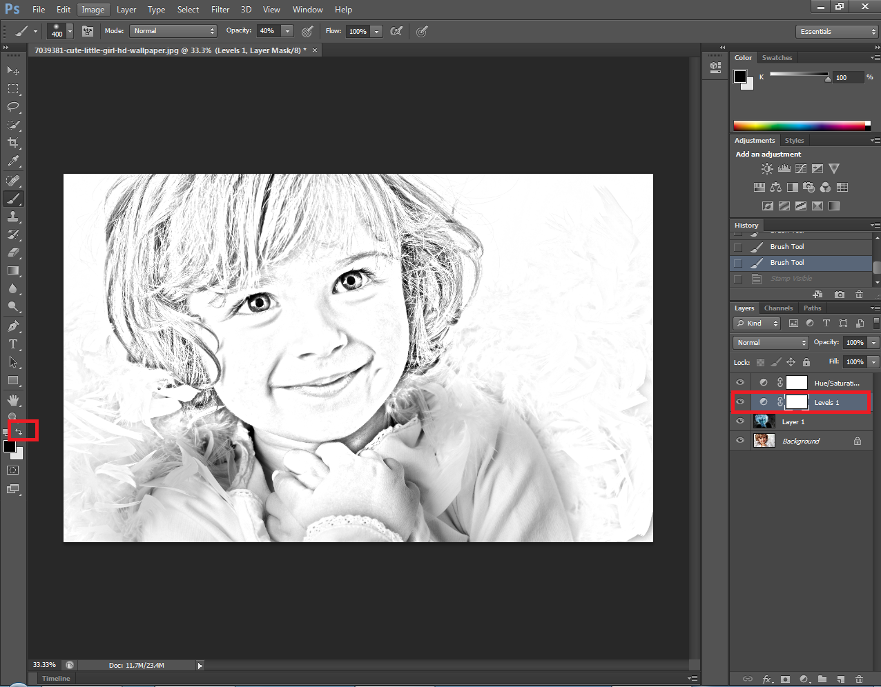Toggle visibility of Layer 1

click(x=740, y=421)
